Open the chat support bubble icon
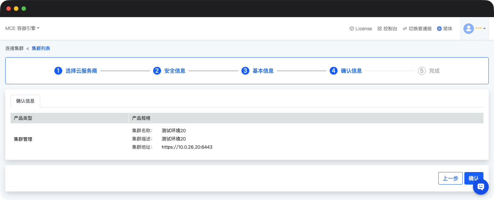Image resolution: width=494 pixels, height=200 pixels. 480,187
